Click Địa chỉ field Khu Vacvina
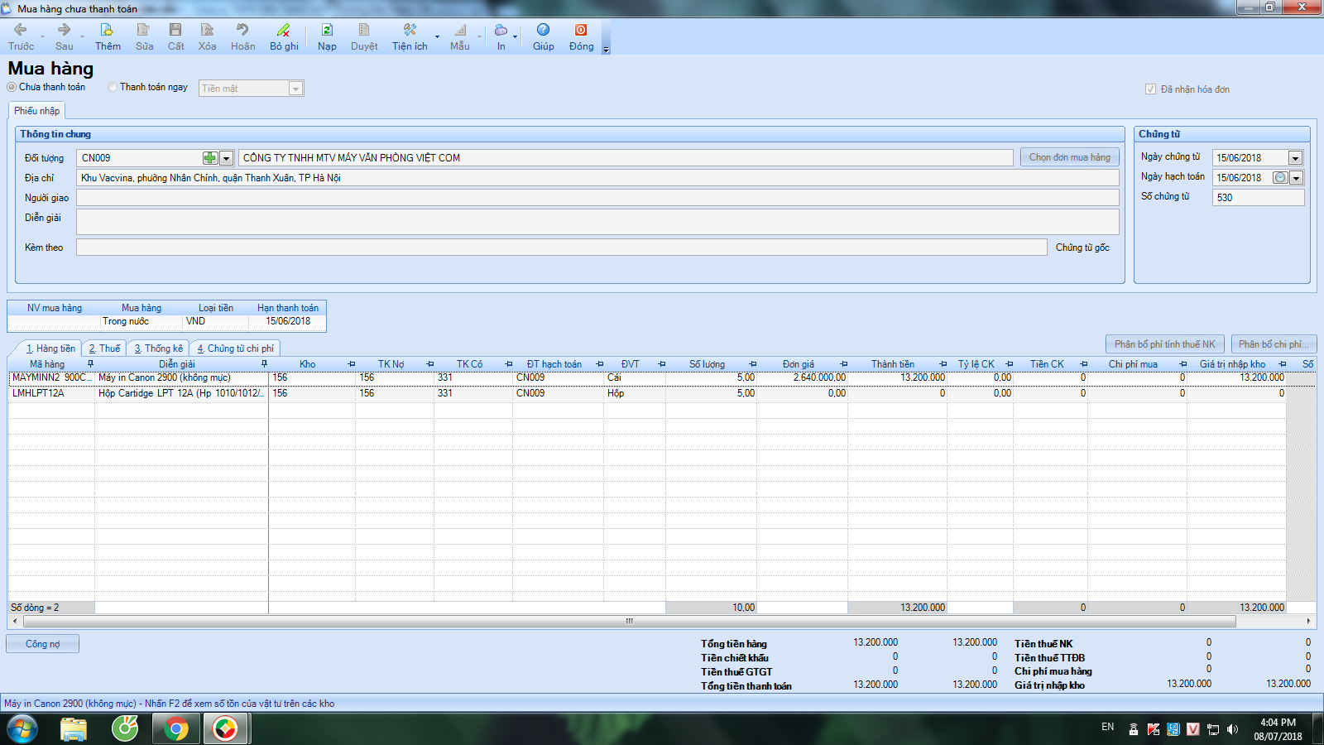The width and height of the screenshot is (1324, 745). point(597,178)
